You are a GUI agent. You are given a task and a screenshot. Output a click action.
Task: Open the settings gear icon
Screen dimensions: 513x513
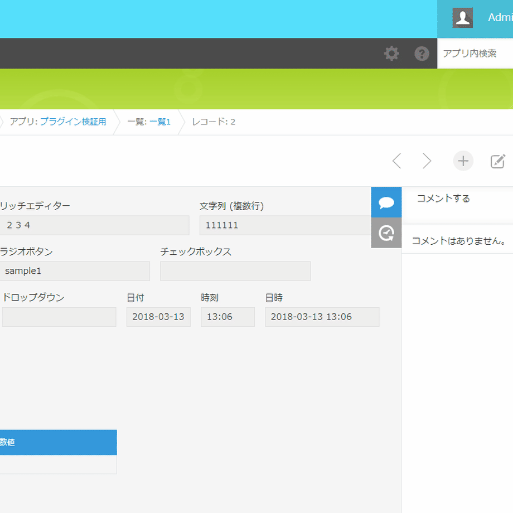click(391, 54)
